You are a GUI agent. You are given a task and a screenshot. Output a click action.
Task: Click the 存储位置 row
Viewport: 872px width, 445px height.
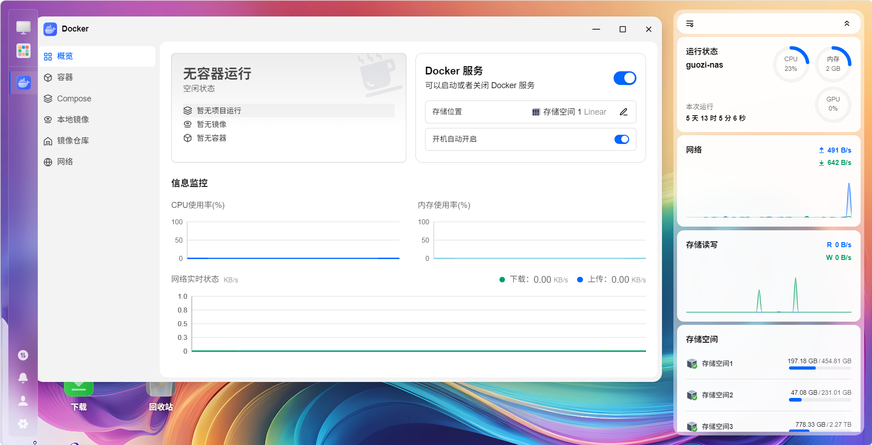point(531,112)
